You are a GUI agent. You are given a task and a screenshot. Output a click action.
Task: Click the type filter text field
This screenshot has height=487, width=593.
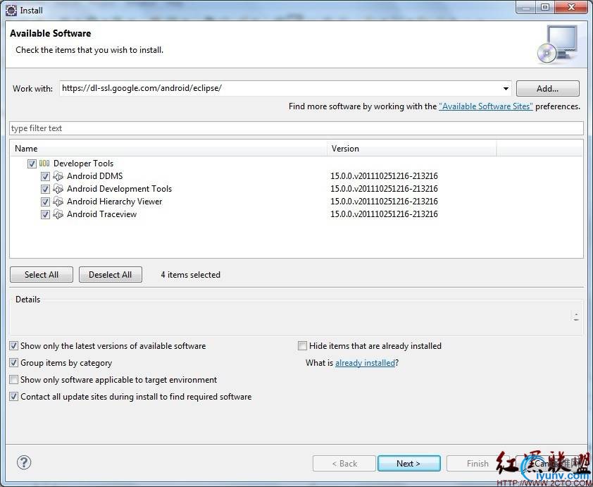(x=296, y=128)
